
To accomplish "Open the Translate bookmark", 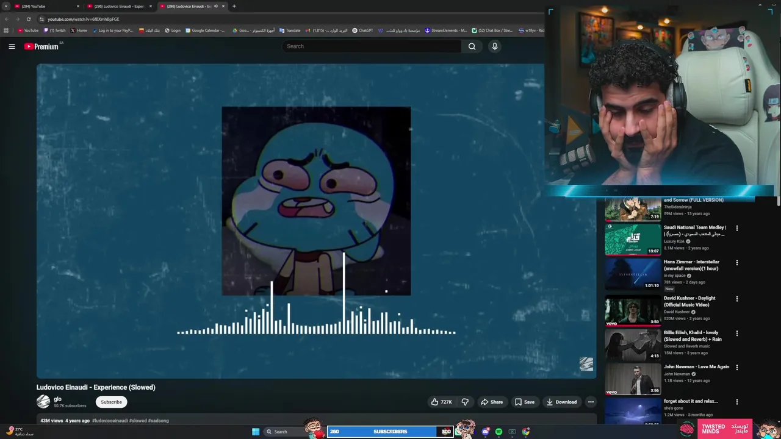I will coord(290,30).
